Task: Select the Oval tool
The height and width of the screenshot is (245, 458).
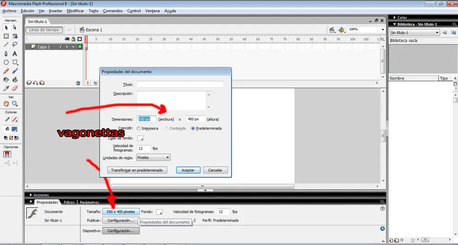Action: (x=6, y=62)
